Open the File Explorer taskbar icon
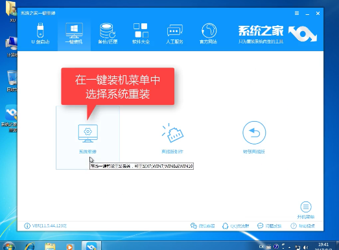 [50, 246]
